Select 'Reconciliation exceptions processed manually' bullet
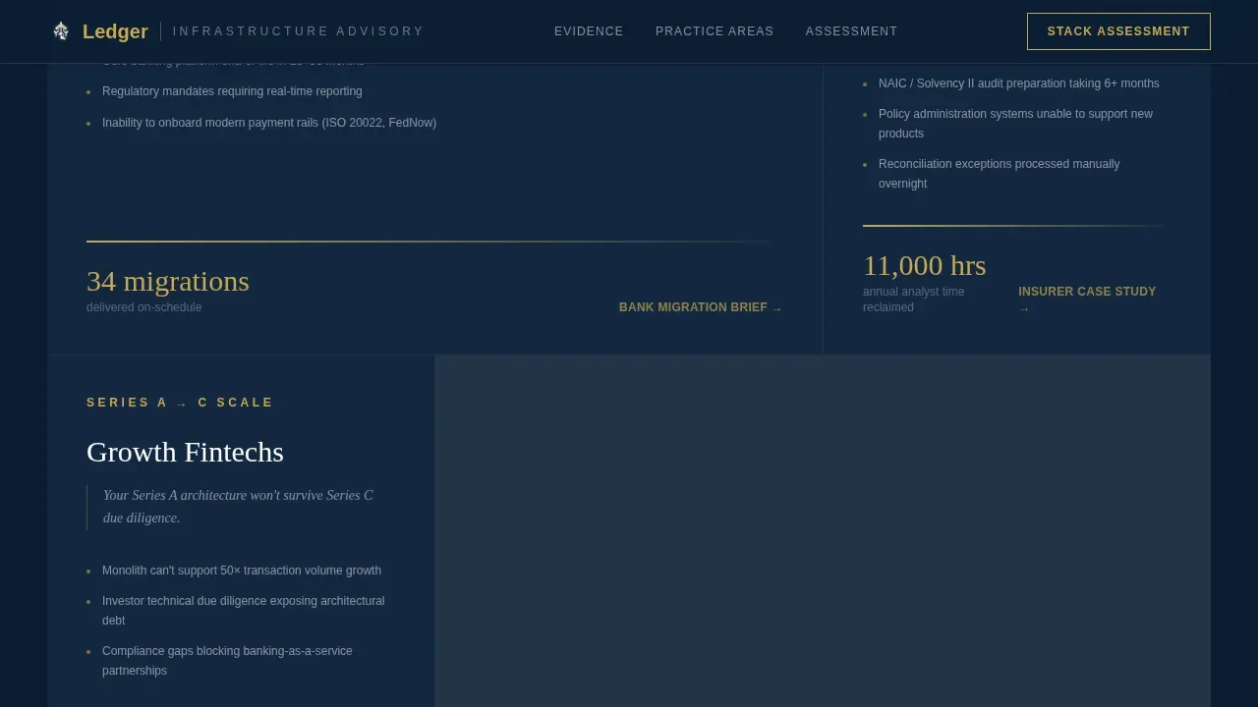The image size is (1258, 707). [1000, 174]
